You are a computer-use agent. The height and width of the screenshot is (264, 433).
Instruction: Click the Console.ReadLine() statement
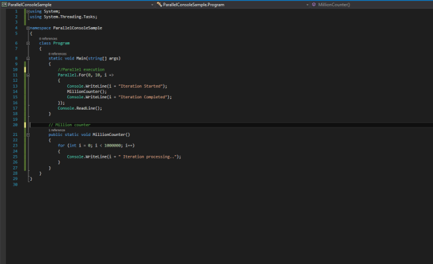(x=79, y=108)
